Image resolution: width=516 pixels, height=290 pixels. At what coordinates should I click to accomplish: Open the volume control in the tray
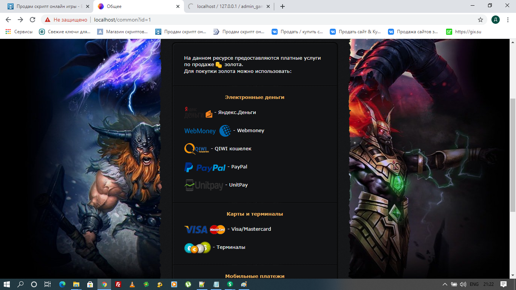coord(463,284)
